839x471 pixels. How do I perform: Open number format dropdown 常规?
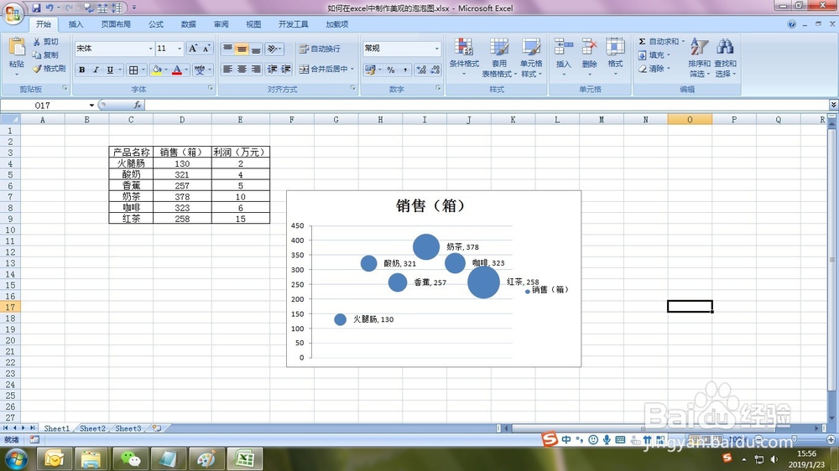click(436, 49)
